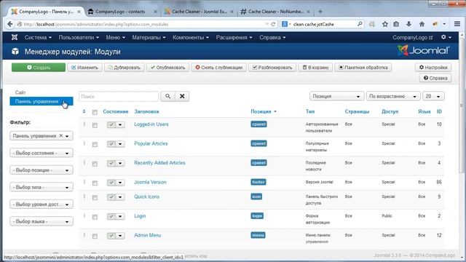Open the 'Выбор состояния' dropdown
466x262 pixels.
click(42, 153)
